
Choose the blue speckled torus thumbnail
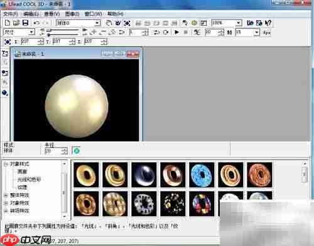202,174
